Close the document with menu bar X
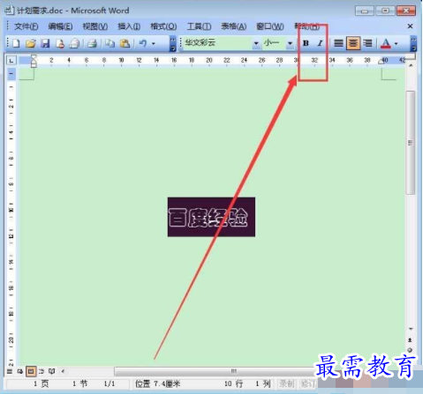Viewport: 423px width, 394px height. [410, 26]
